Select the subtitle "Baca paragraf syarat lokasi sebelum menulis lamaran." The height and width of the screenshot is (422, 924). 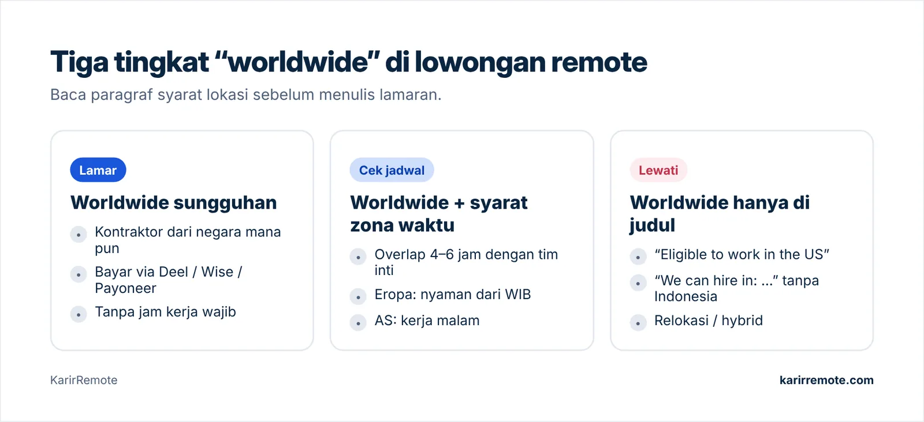click(x=246, y=95)
